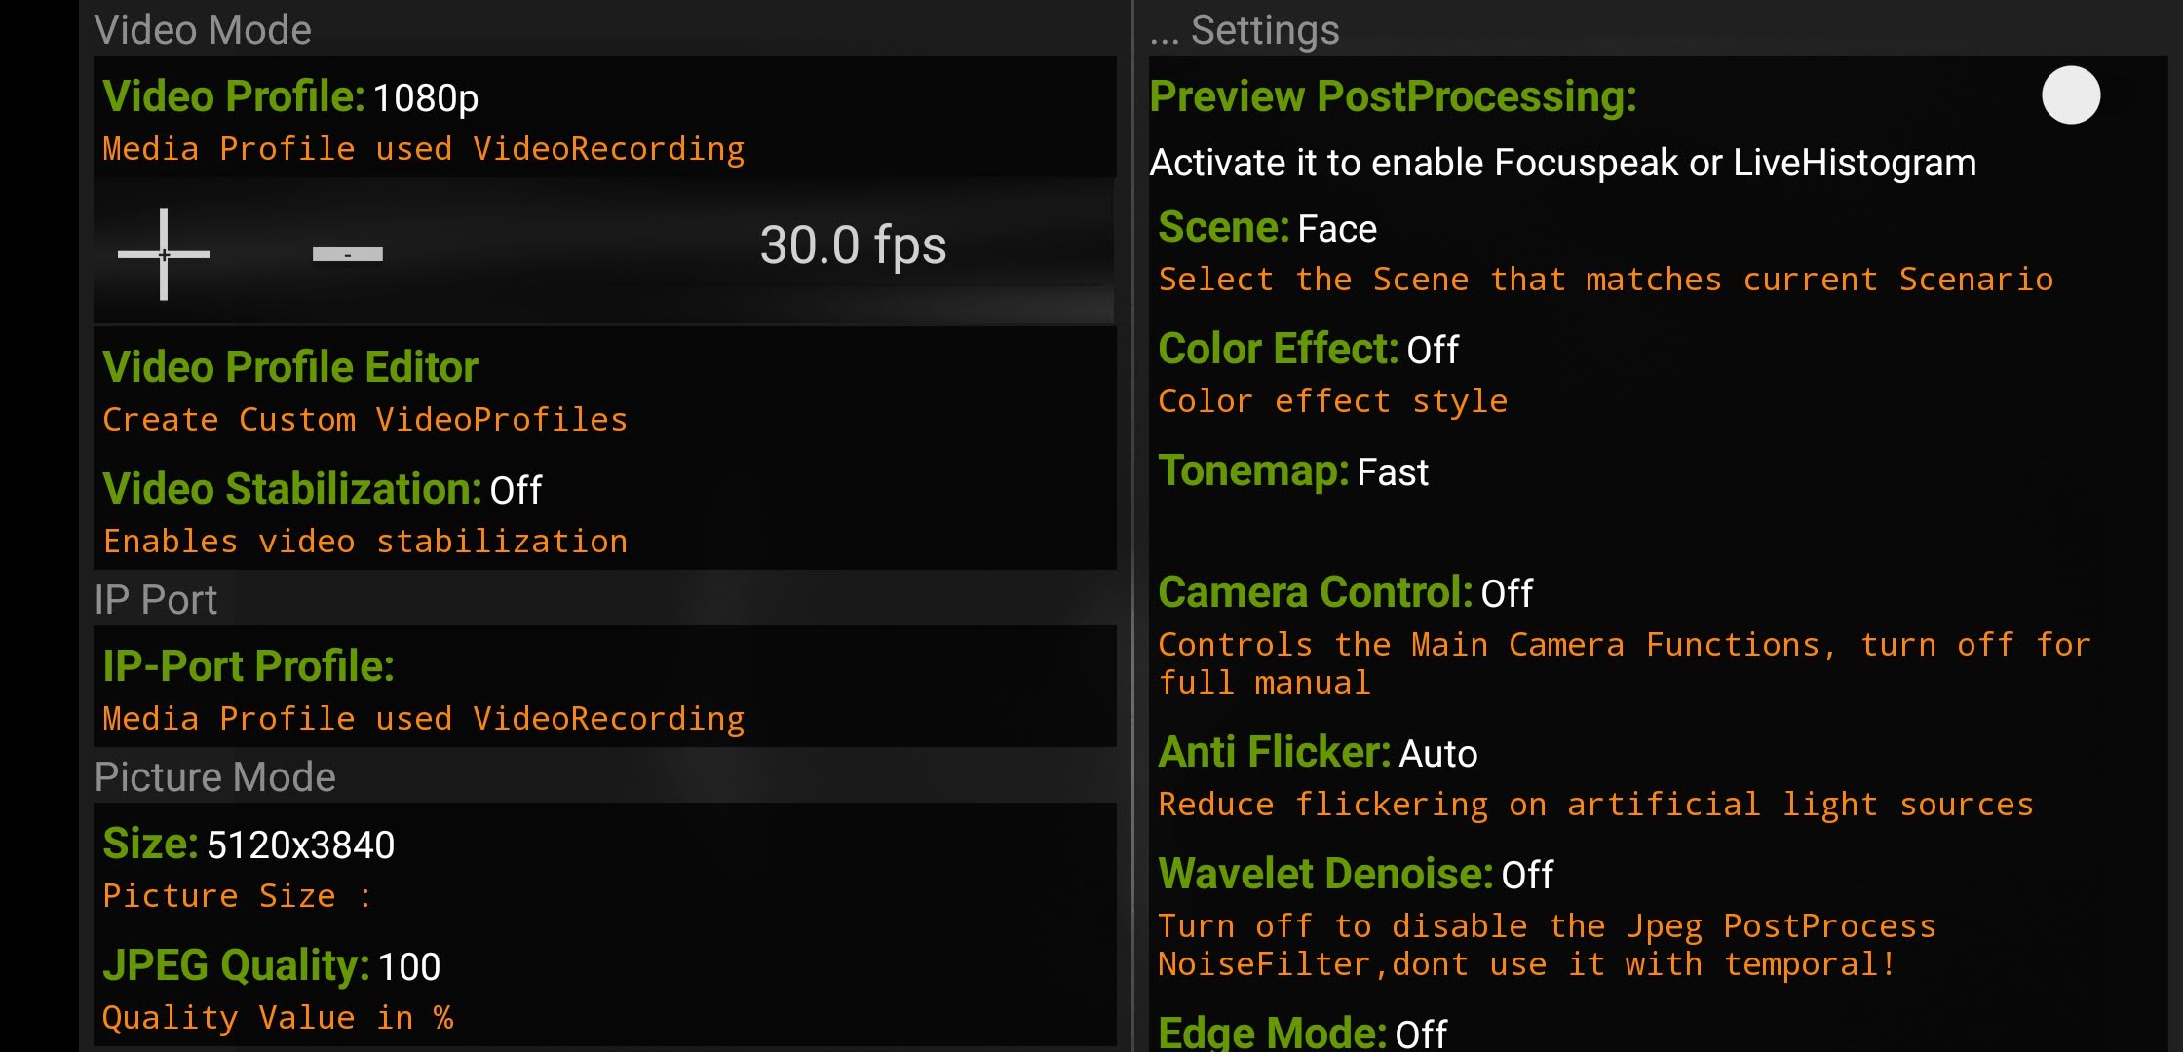Screen dimensions: 2183x1052
Task: Change the Anti Flicker Auto setting
Action: (1657, 775)
